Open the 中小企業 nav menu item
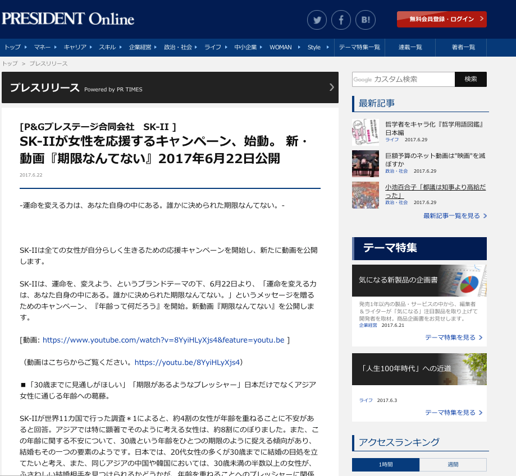The height and width of the screenshot is (476, 516). pos(248,47)
